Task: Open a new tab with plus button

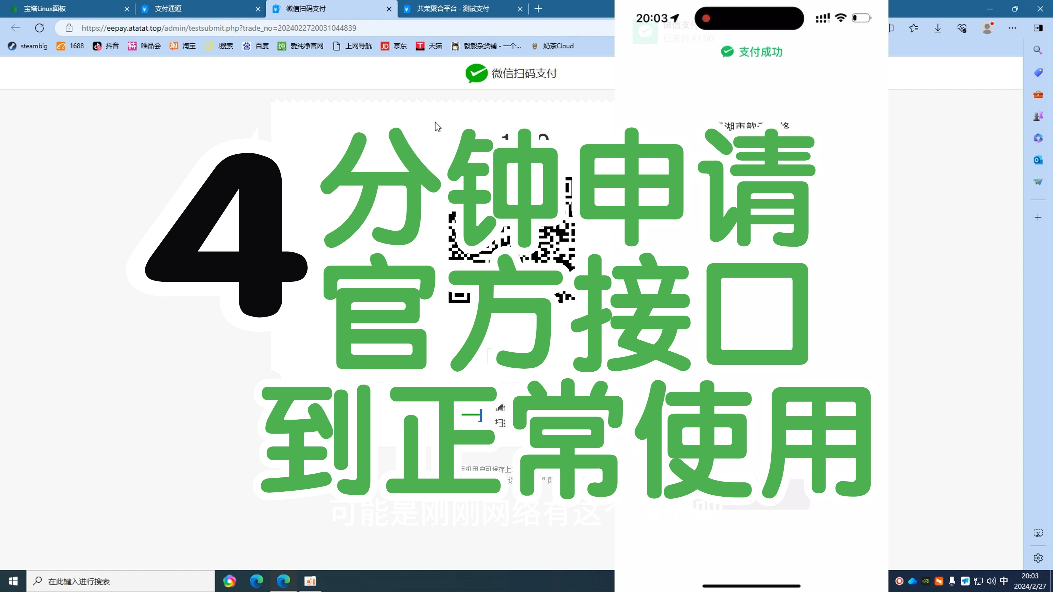Action: (538, 8)
